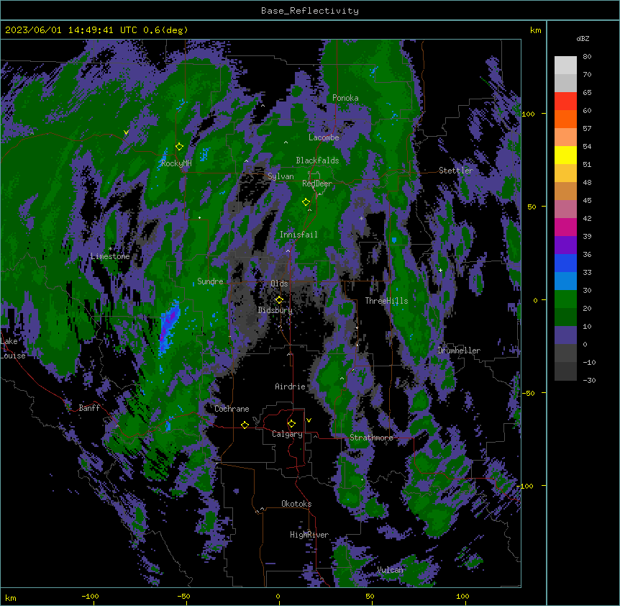620x606 pixels.
Task: Click the Vulcan label
Action: pyautogui.click(x=391, y=570)
